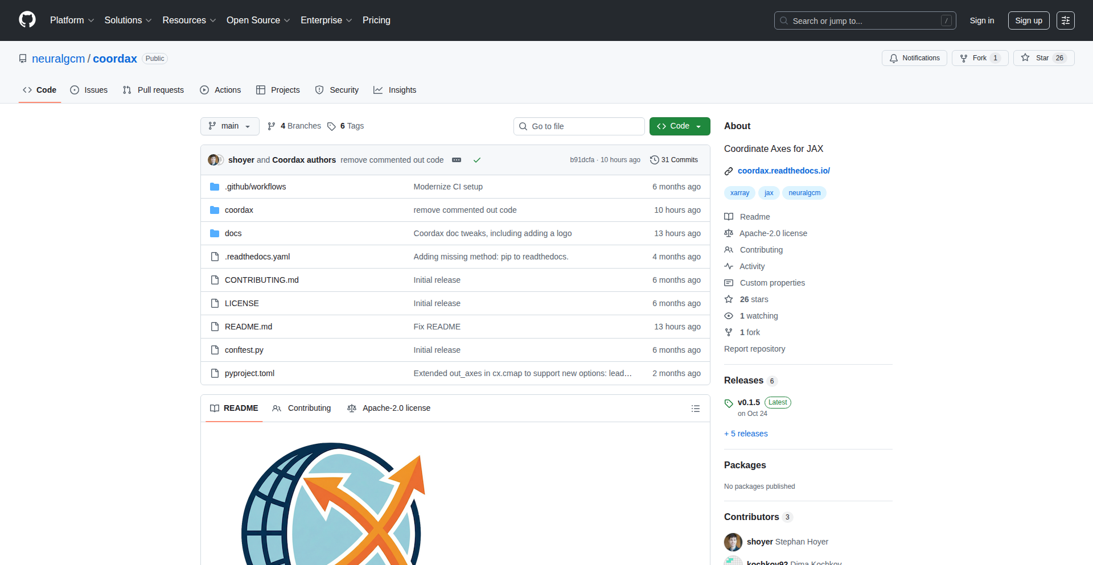Expand commit message ellipsis icon
The height and width of the screenshot is (565, 1093).
coord(457,160)
